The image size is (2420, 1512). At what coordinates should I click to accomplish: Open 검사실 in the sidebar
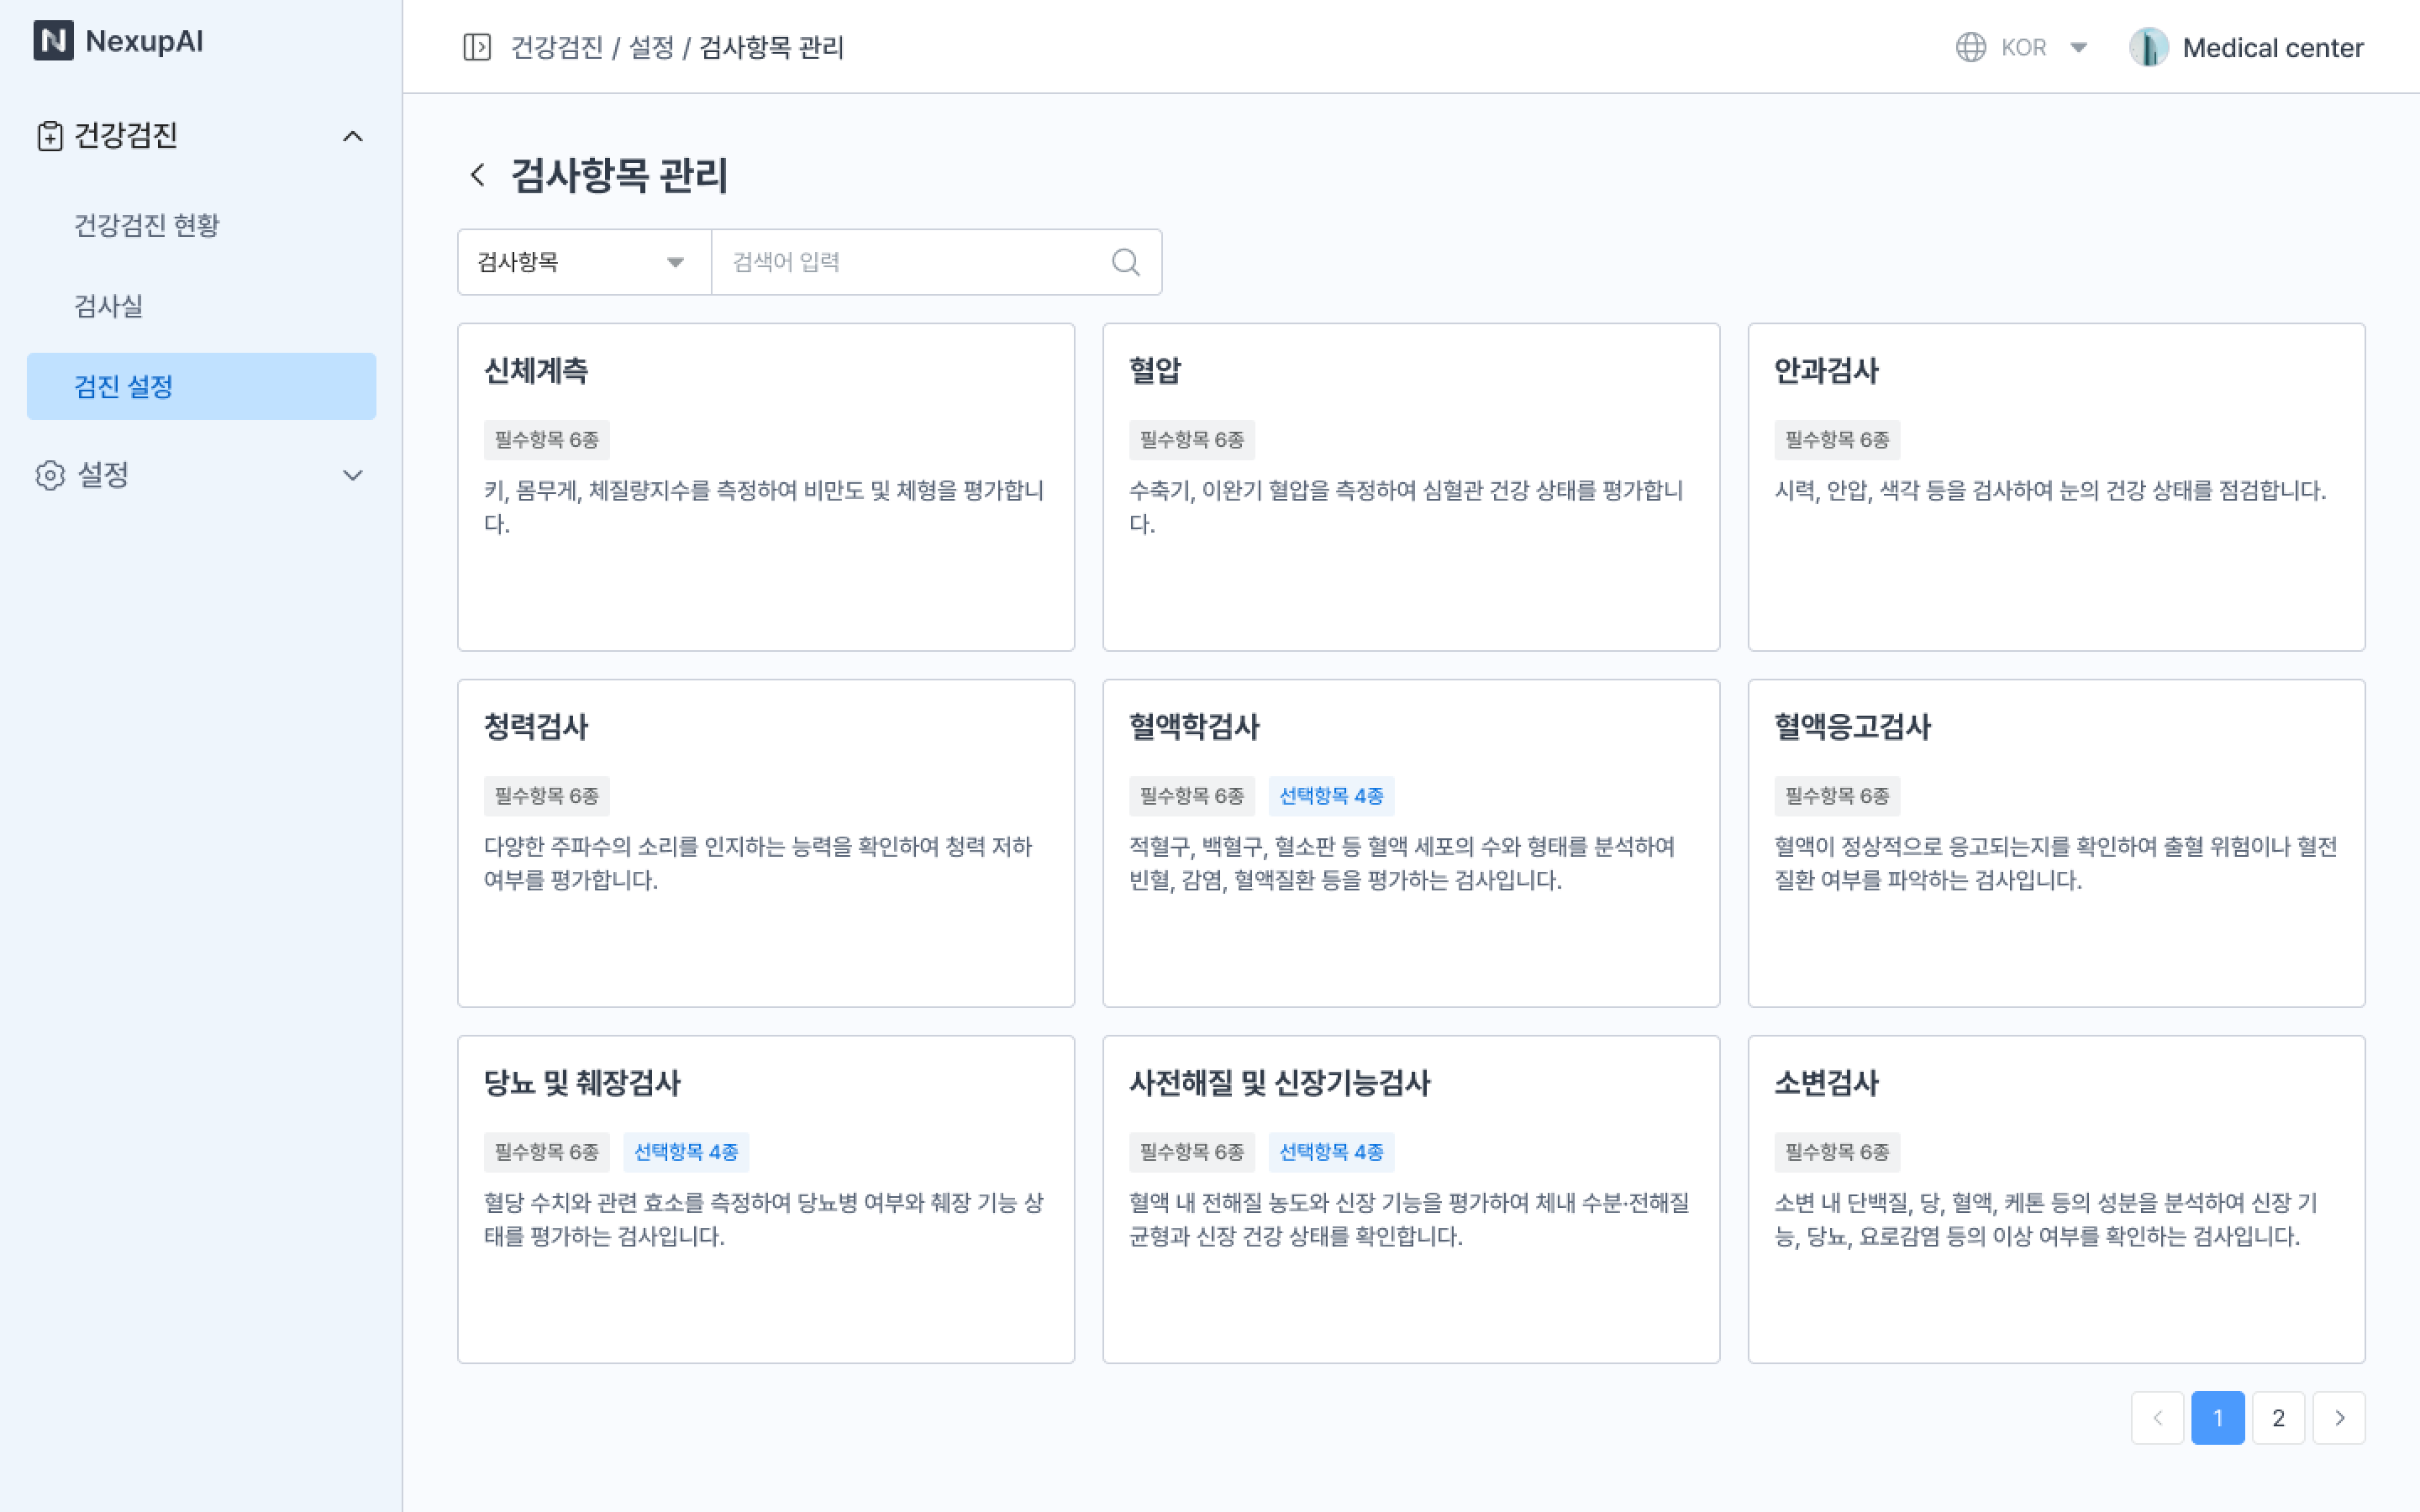pyautogui.click(x=109, y=306)
